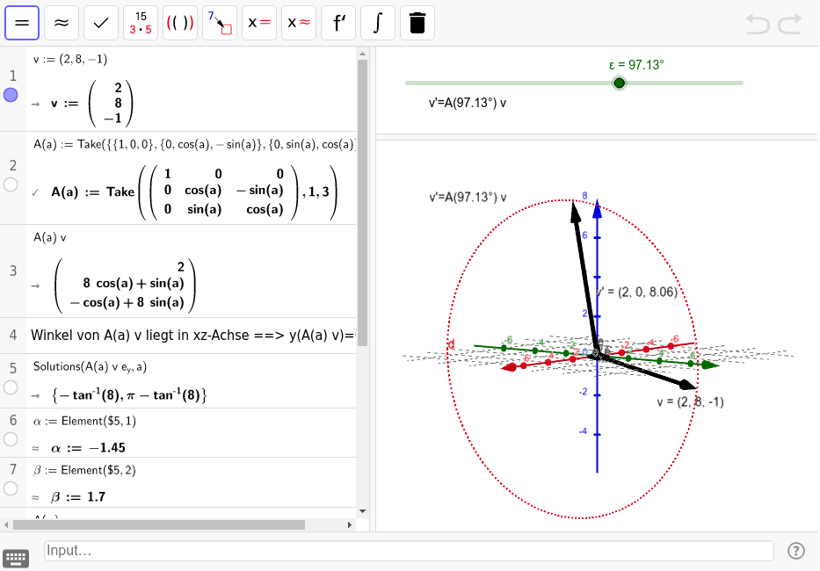Click 'α := Element($5, 1)' input
Image resolution: width=820 pixels, height=571 pixels.
pos(84,421)
